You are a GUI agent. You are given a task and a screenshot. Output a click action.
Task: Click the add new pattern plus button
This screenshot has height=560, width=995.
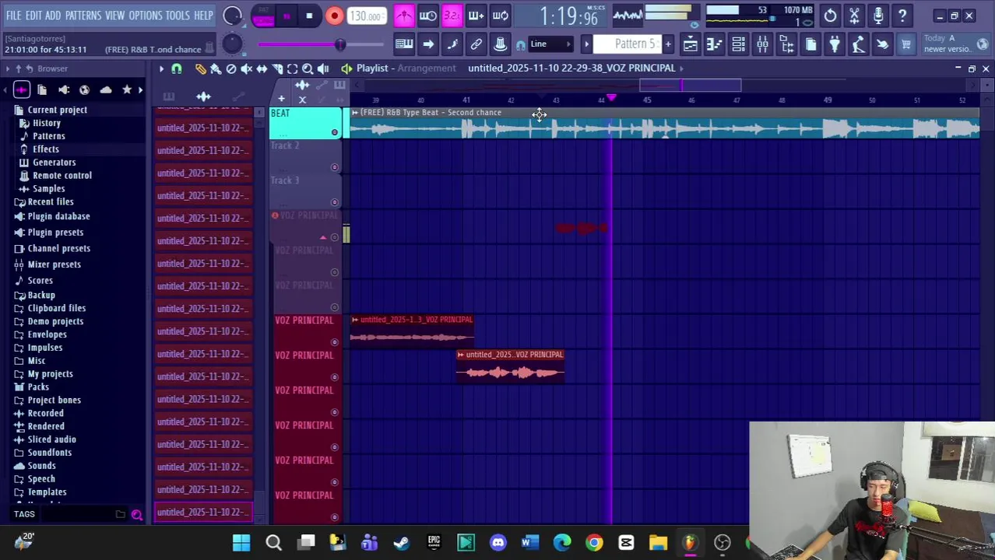pyautogui.click(x=668, y=44)
